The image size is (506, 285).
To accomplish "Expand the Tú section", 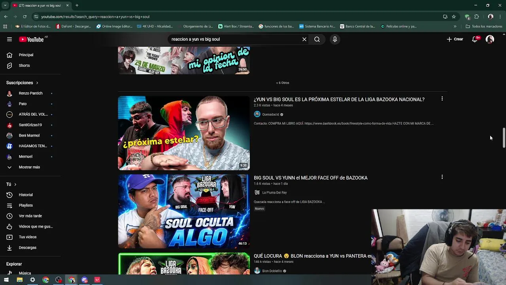I will (x=11, y=184).
